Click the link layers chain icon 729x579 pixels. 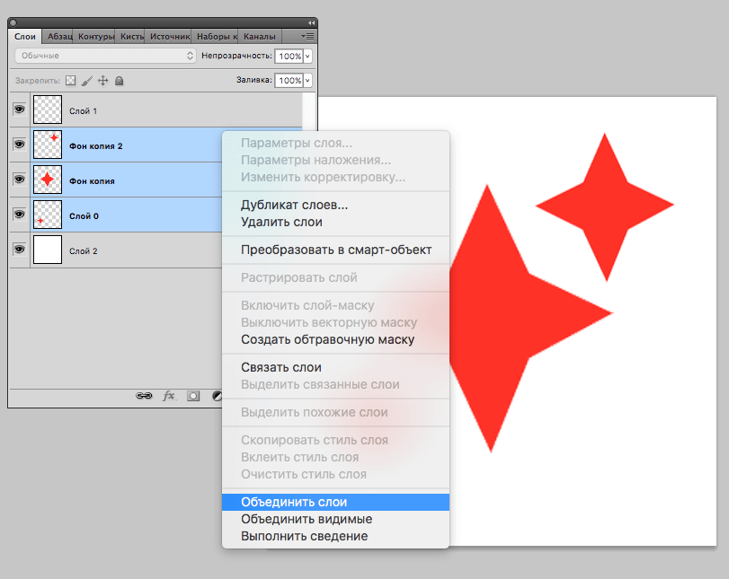144,395
